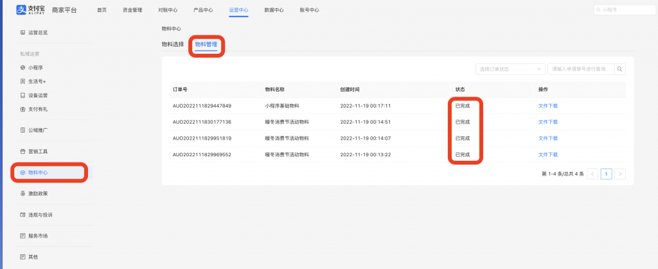Screen dimensions: 658x269
Task: Download file for order AUO2022111829969552
Action: click(547, 155)
